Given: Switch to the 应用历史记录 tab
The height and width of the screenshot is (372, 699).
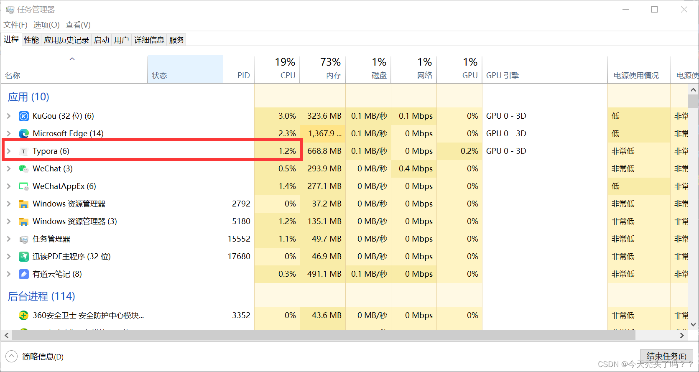Looking at the screenshot, I should click(x=66, y=40).
